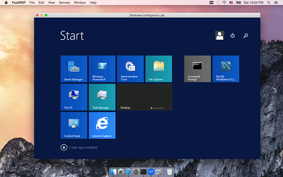283x177 pixels.
Task: Open the This PC tile
Action: coord(74,97)
